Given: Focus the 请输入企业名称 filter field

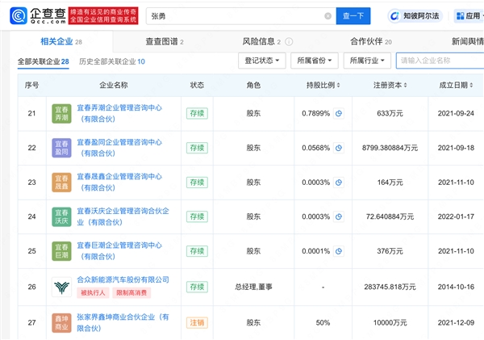Looking at the screenshot, I should coord(440,61).
